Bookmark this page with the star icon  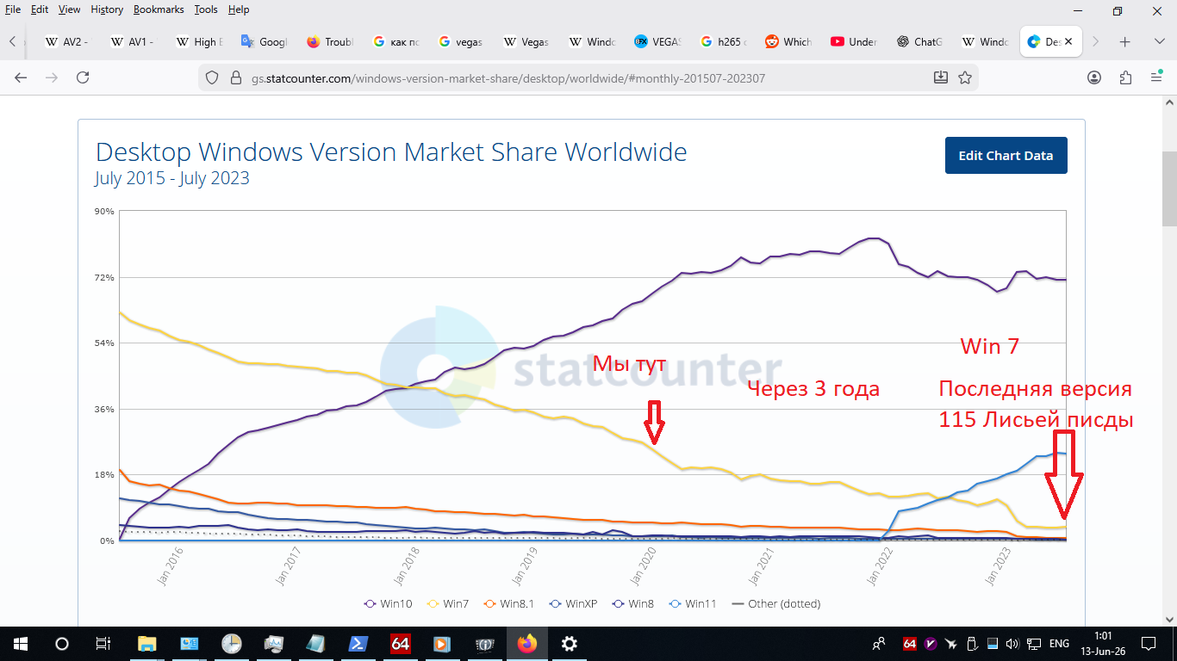click(965, 77)
